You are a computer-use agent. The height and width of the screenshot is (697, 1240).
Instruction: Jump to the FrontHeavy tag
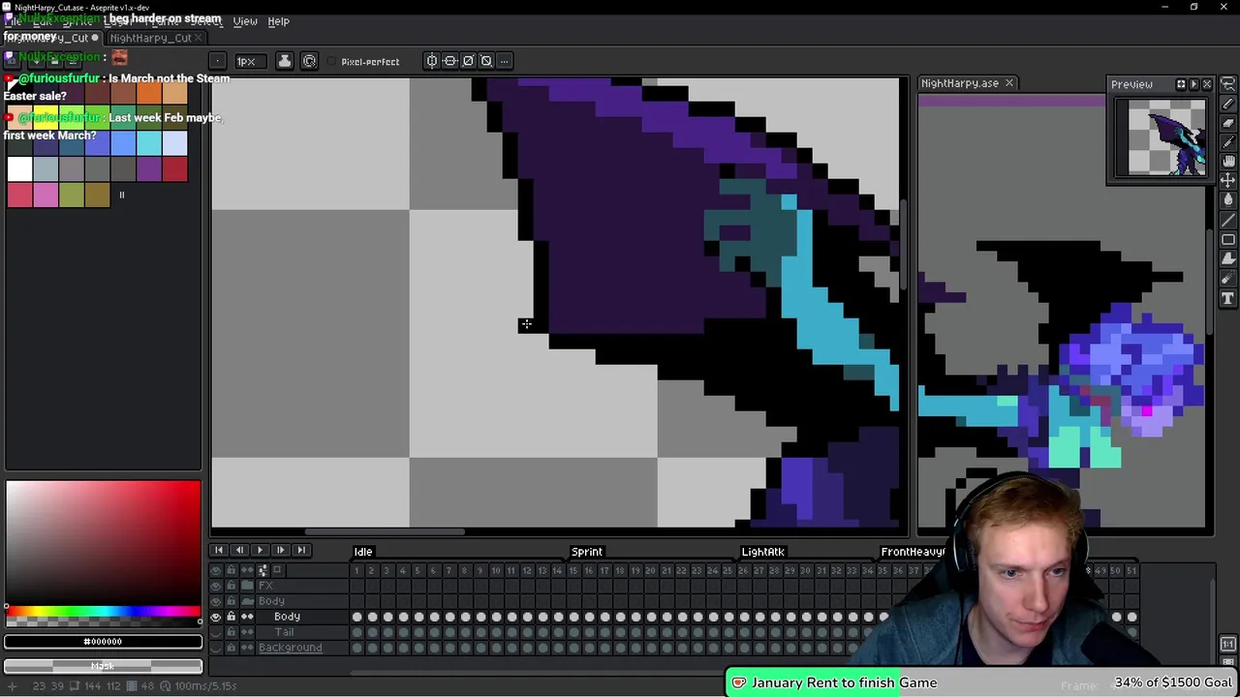(x=913, y=551)
